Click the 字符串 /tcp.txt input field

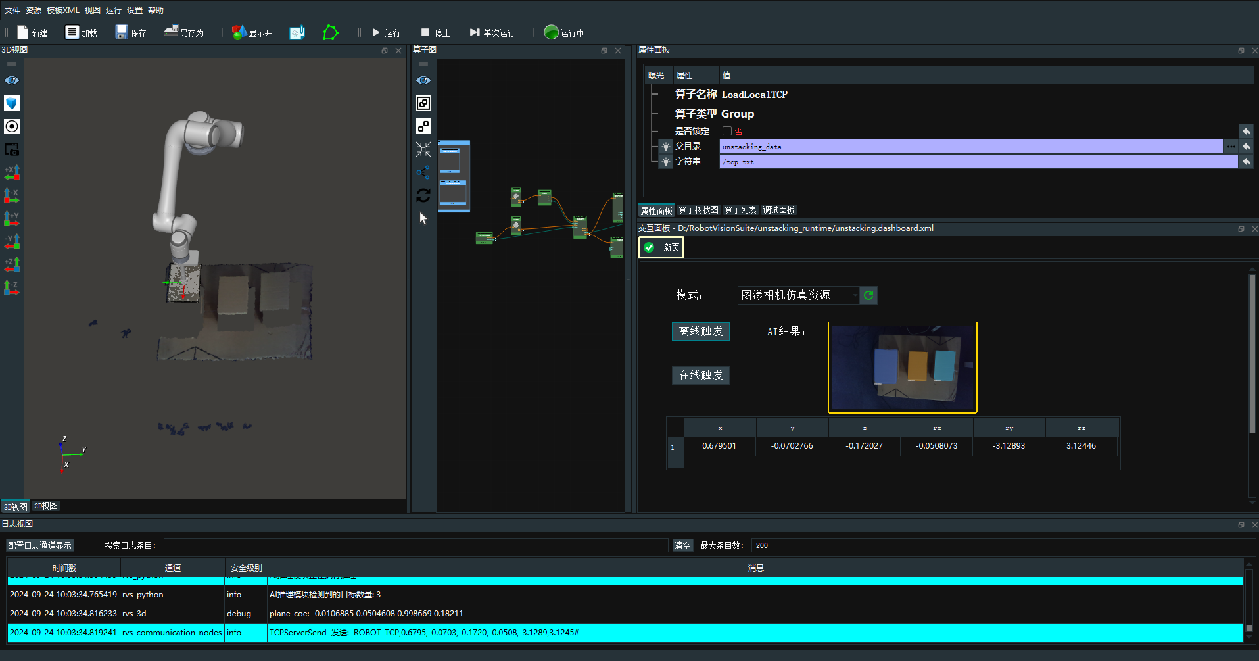click(978, 162)
